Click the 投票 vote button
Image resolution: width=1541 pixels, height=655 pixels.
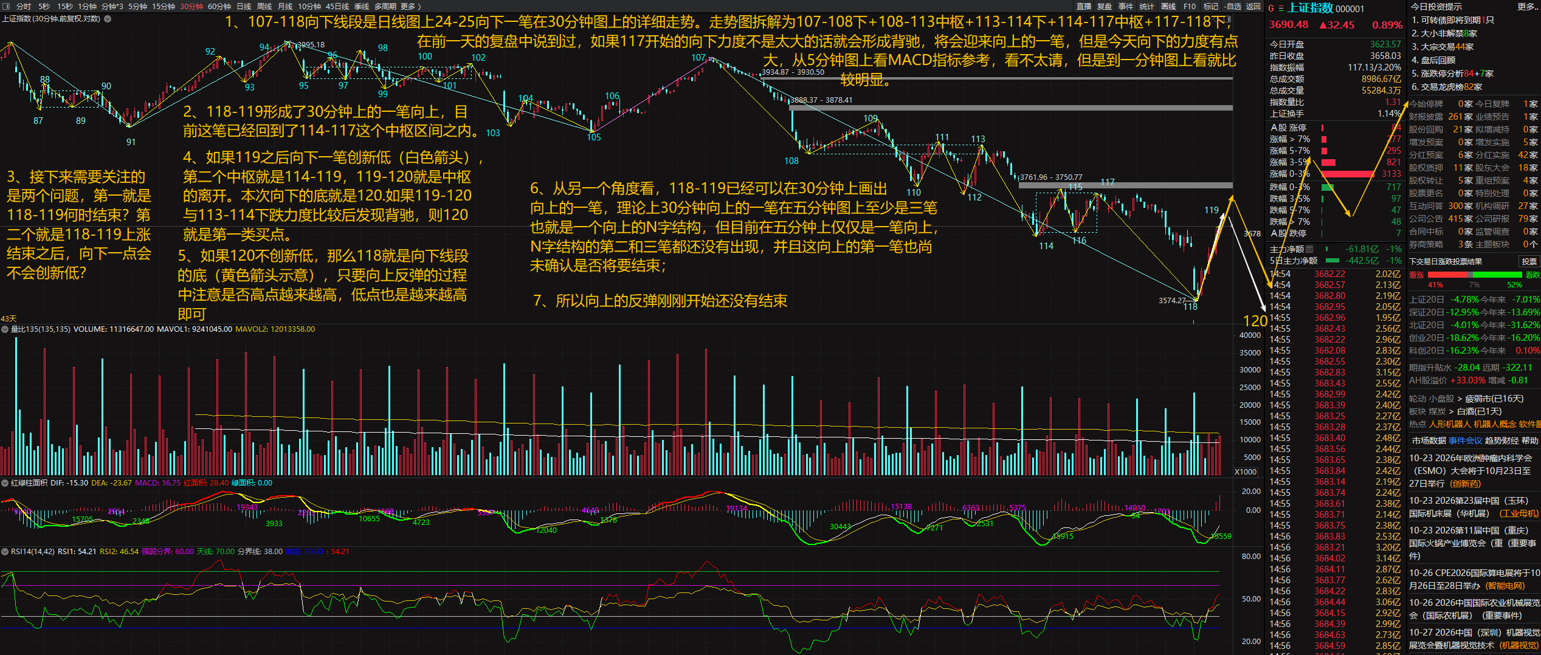pos(1529,261)
